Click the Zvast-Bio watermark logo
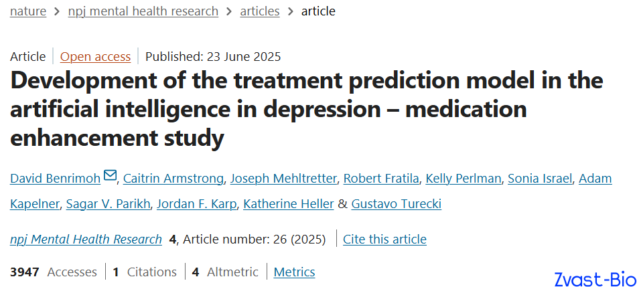Screen dimensions: 637x287 (595, 279)
